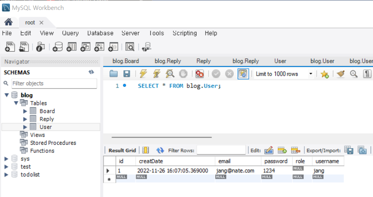Rollback the transaction icon

click(x=229, y=74)
